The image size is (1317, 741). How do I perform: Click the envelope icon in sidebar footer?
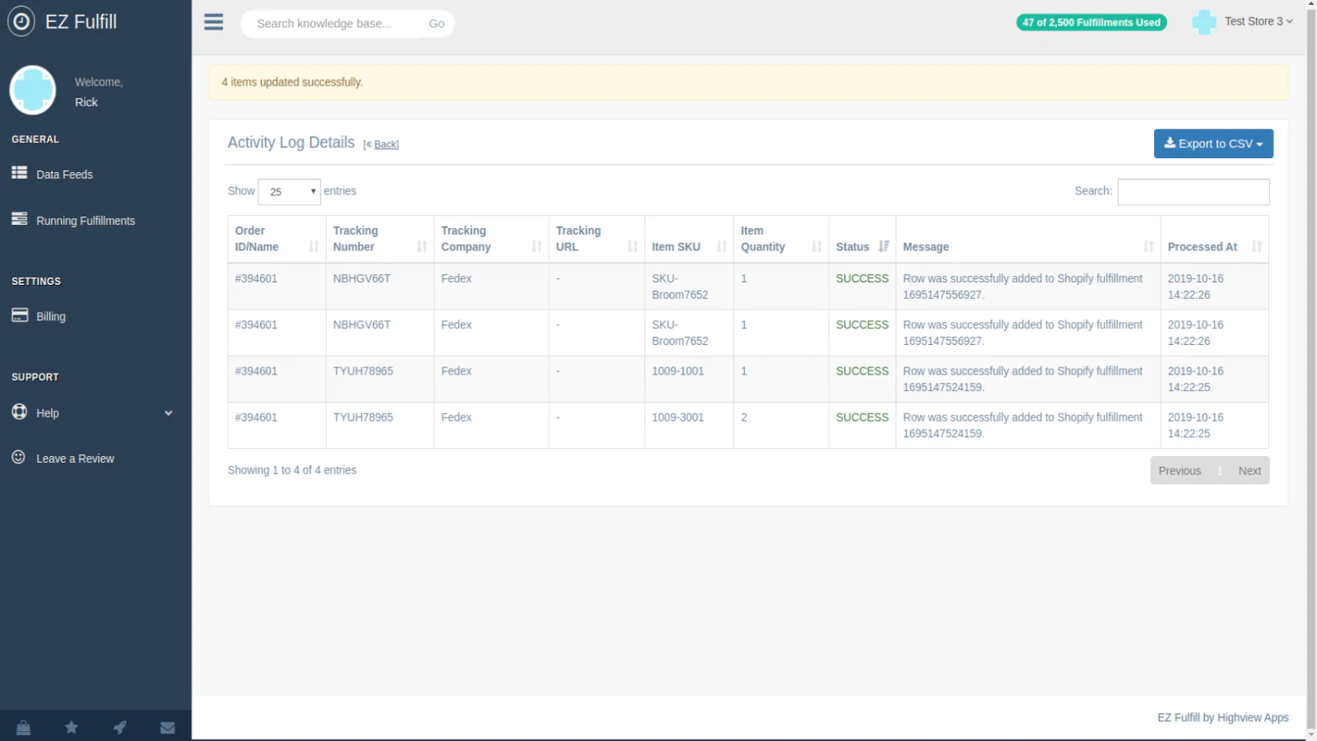[x=168, y=727]
